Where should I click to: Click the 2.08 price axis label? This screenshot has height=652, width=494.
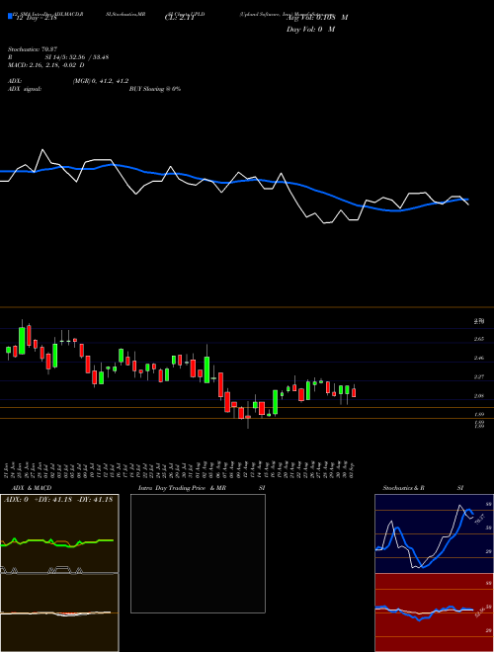click(479, 396)
